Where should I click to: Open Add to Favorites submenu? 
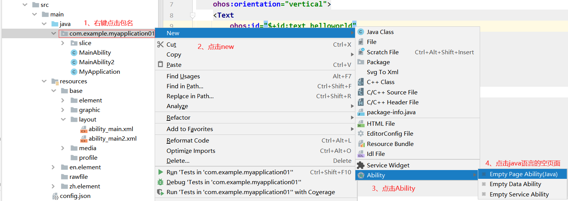coord(255,129)
